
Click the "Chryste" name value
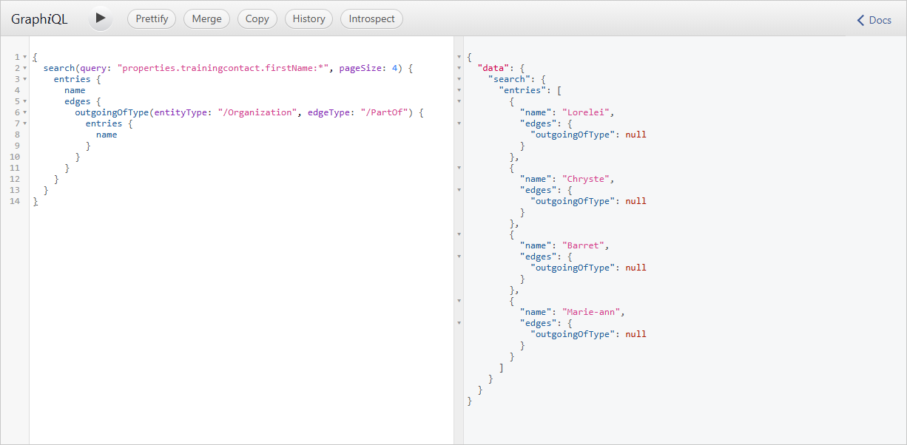point(586,179)
